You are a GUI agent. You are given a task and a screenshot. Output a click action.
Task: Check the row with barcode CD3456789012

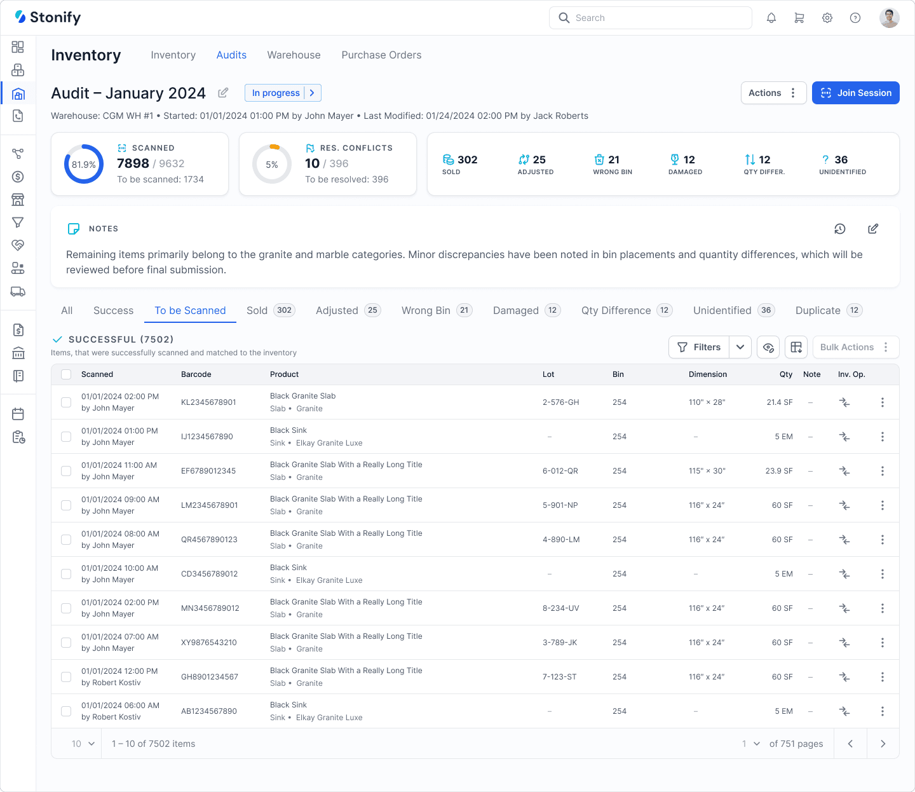point(66,574)
